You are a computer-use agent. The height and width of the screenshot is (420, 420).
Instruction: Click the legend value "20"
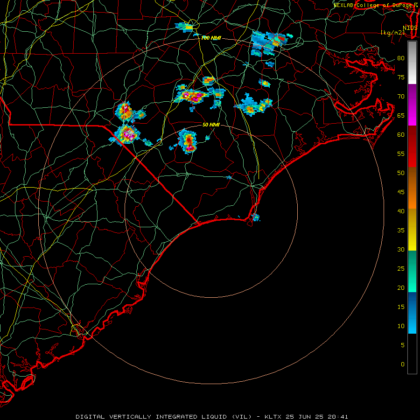[x=401, y=287]
